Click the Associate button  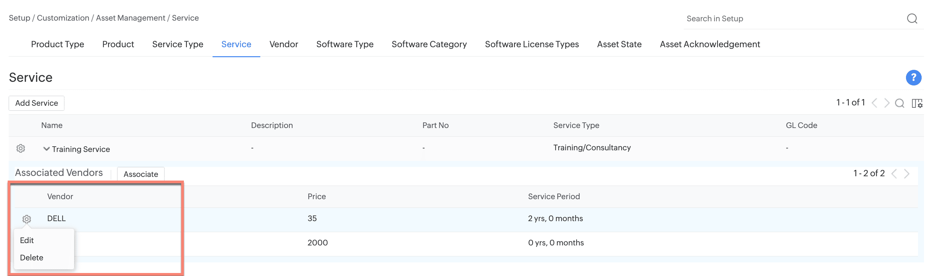140,174
